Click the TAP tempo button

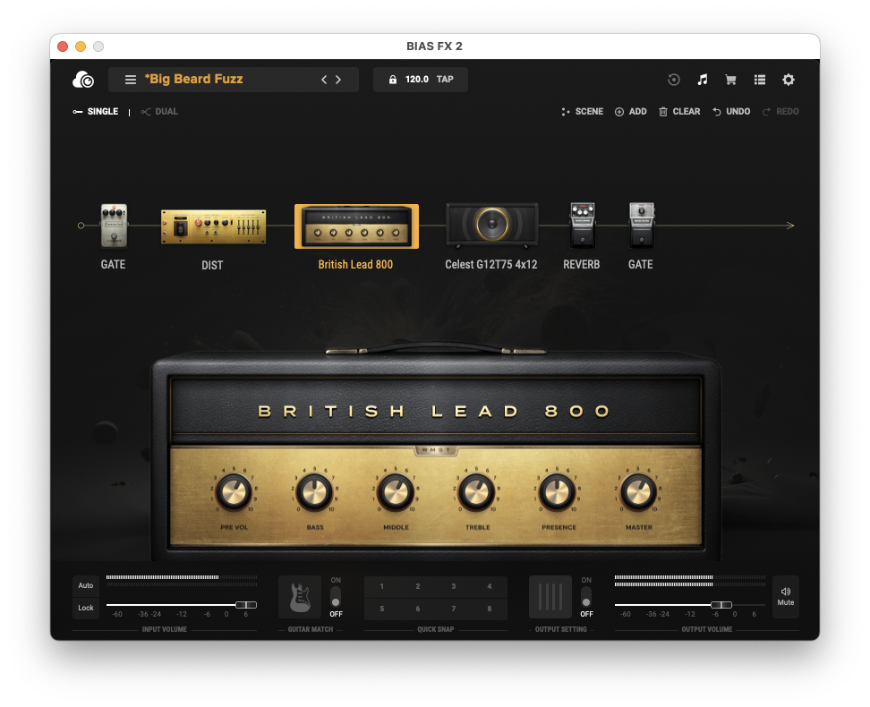pyautogui.click(x=445, y=80)
